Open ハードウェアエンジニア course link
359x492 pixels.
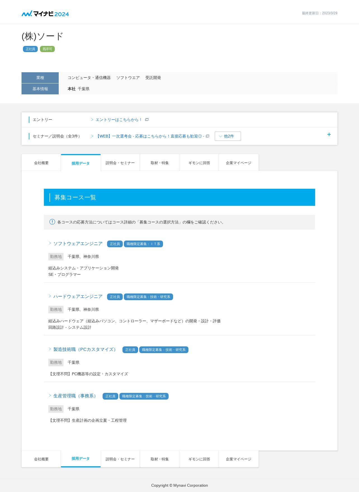[x=78, y=297]
